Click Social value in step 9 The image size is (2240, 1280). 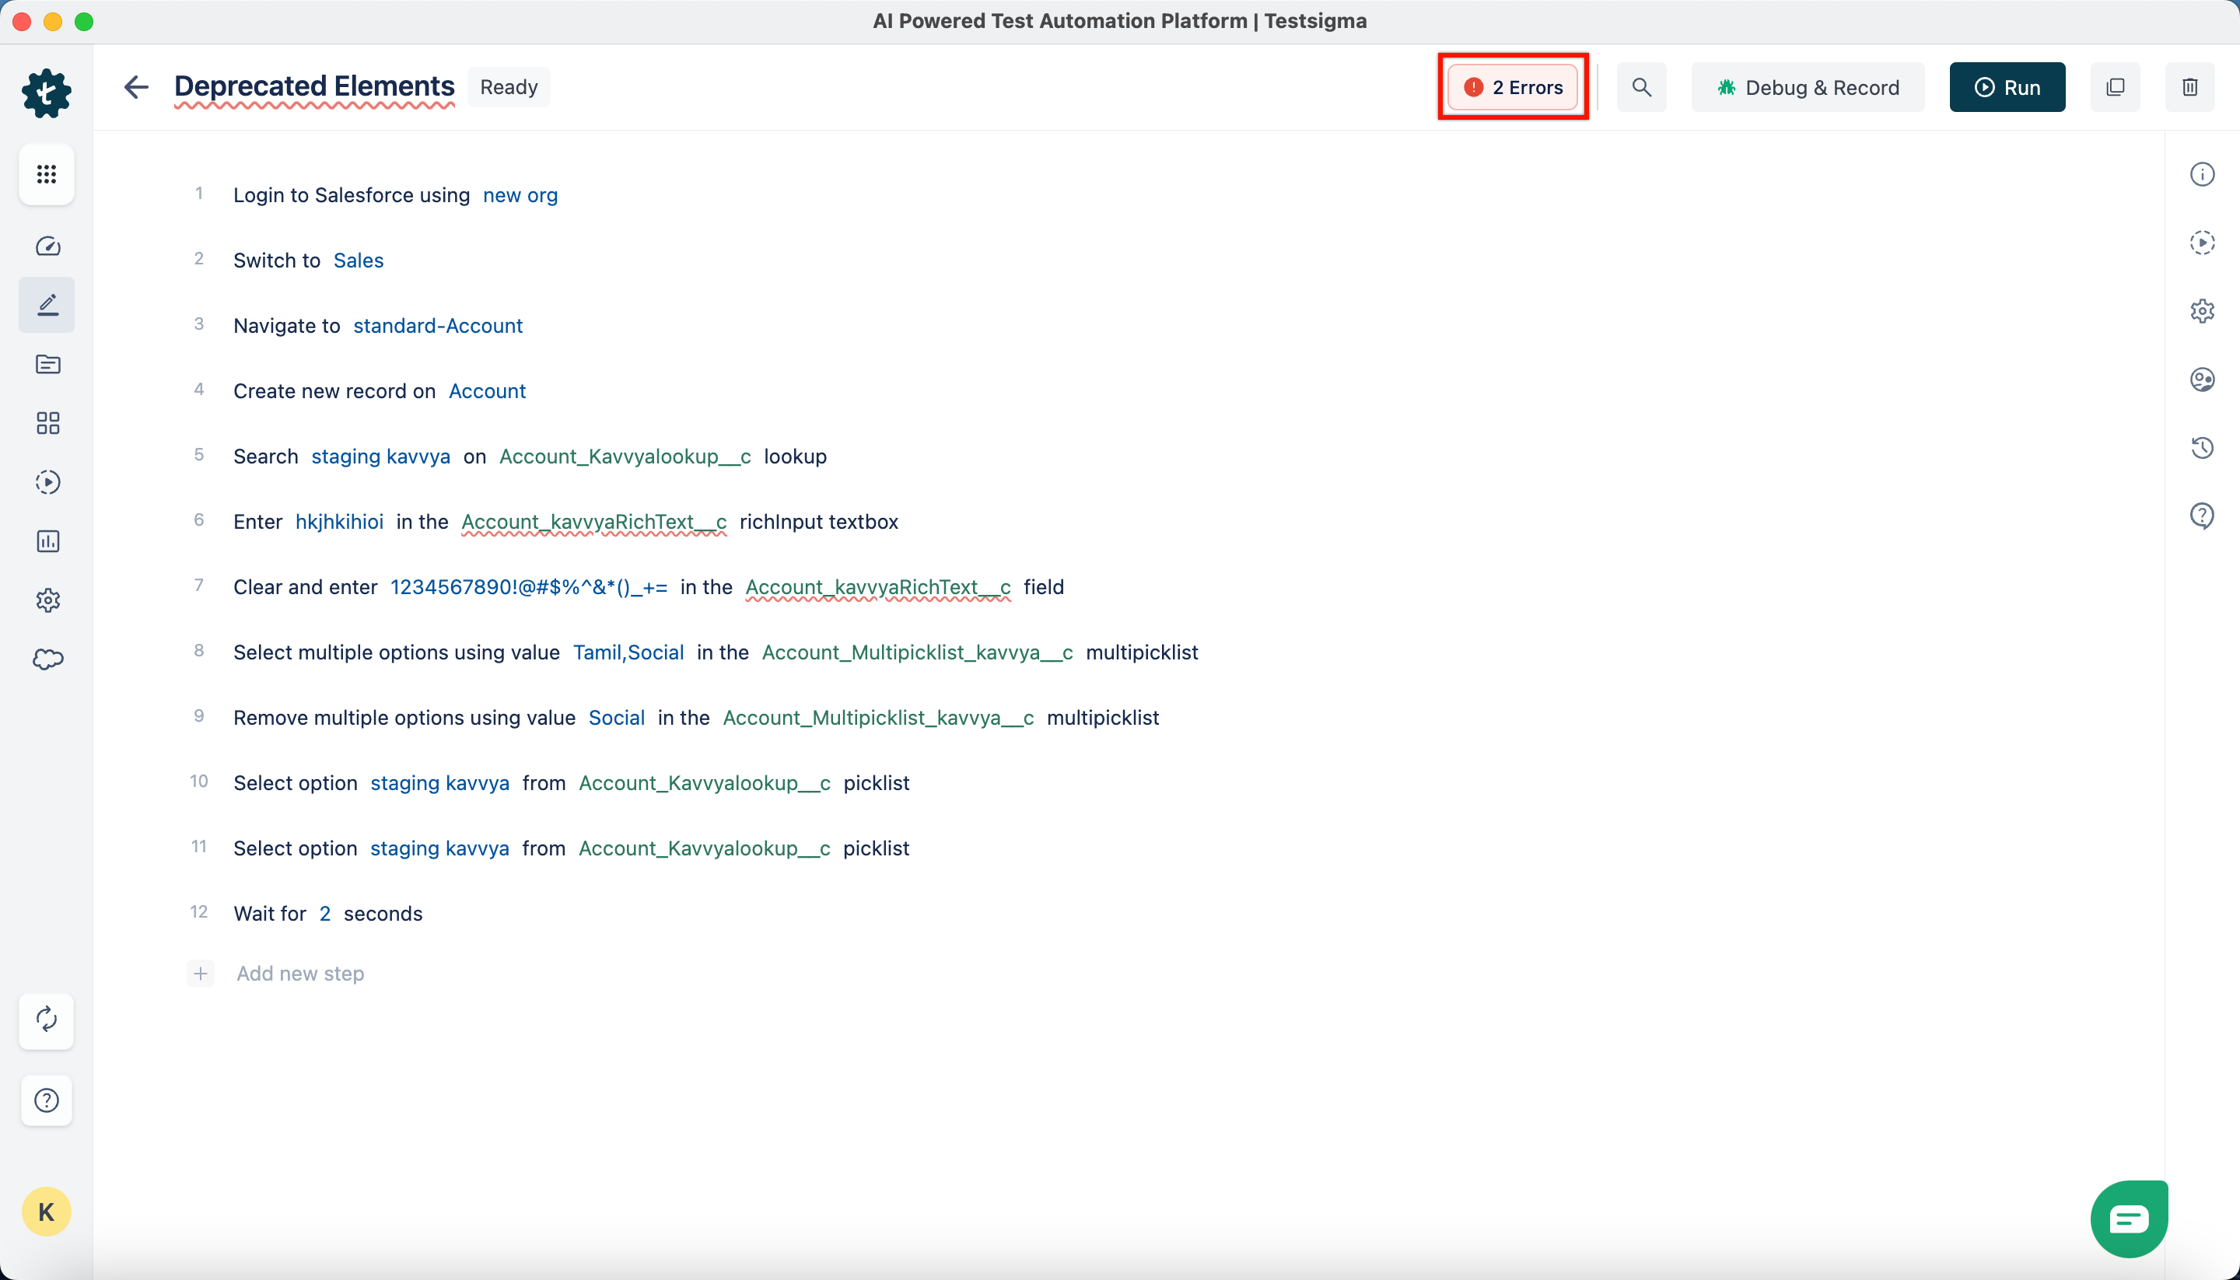click(617, 717)
